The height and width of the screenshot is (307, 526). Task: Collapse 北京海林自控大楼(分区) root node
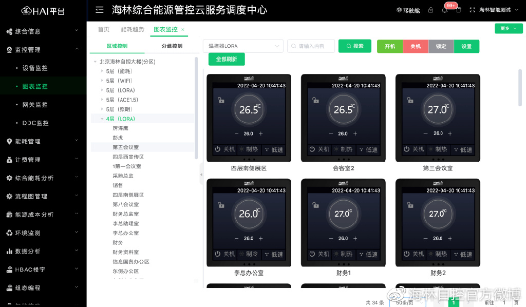(x=95, y=62)
